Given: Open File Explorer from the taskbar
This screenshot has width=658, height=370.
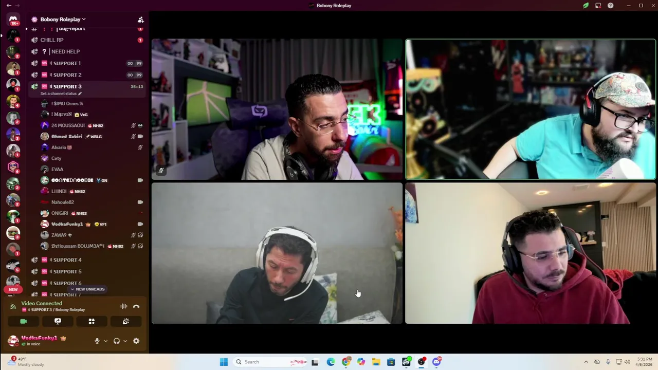Looking at the screenshot, I should (376, 362).
